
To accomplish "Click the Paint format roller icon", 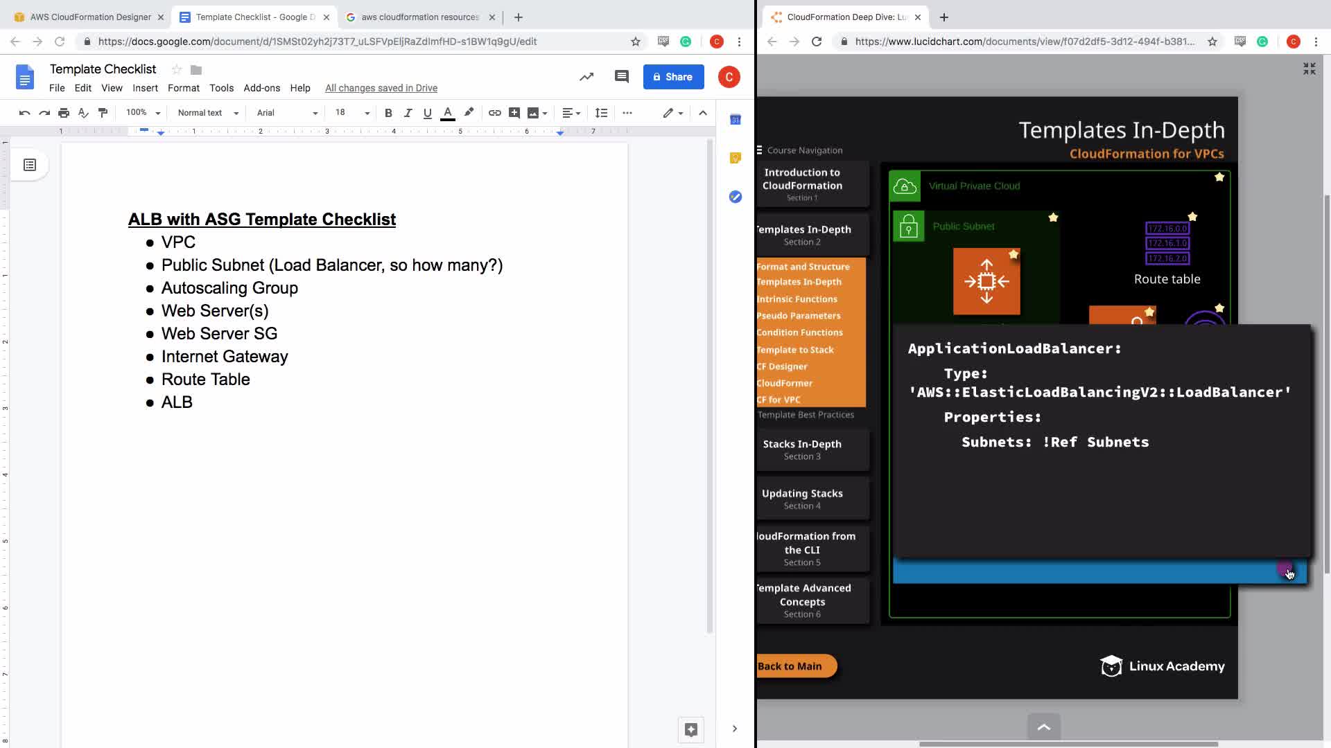I will click(x=103, y=113).
